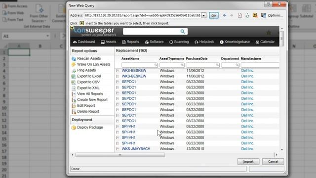
Task: Click the Deploy Package box icon
Action: tap(74, 128)
